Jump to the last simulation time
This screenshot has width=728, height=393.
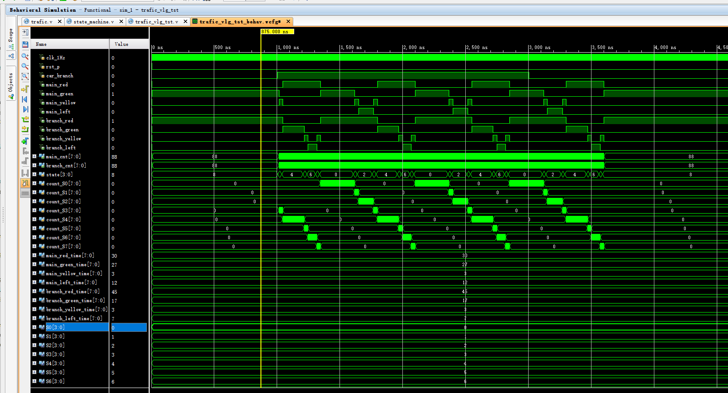coord(25,109)
